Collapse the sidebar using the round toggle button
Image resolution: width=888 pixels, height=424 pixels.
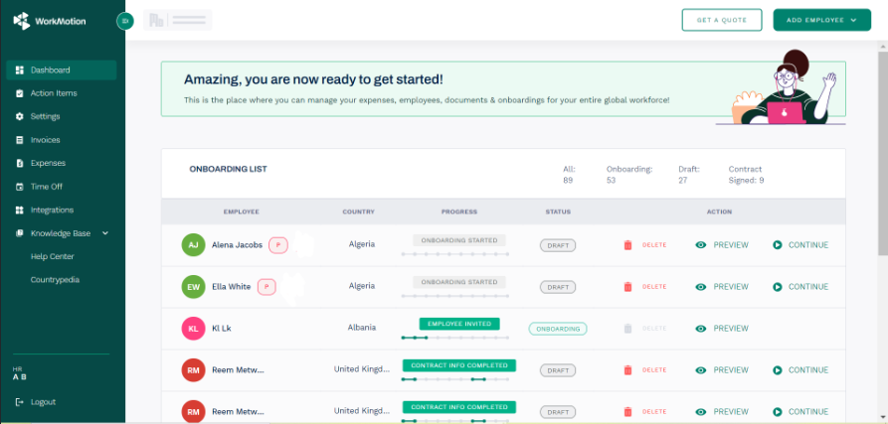(124, 21)
